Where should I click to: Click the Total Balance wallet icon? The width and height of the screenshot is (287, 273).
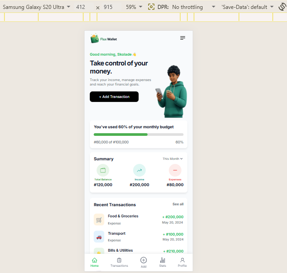click(x=103, y=170)
